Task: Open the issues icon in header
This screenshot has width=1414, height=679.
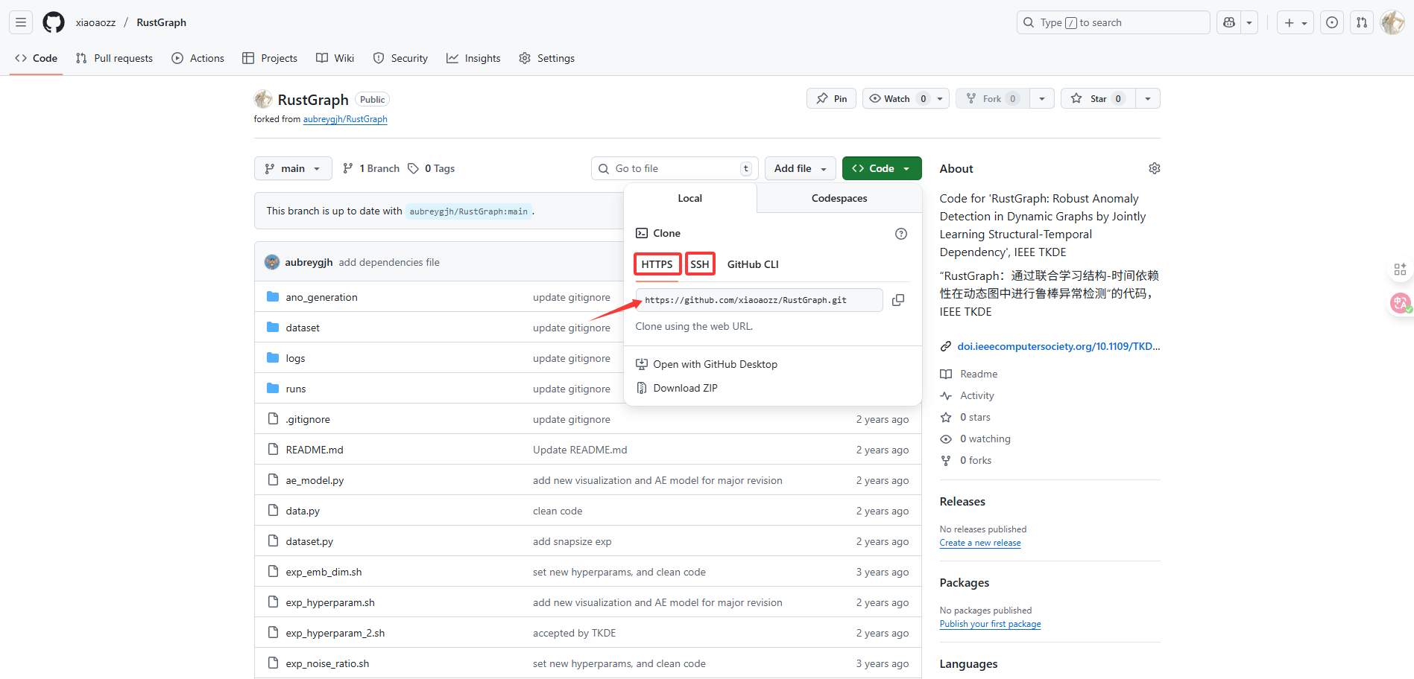Action: click(x=1332, y=22)
